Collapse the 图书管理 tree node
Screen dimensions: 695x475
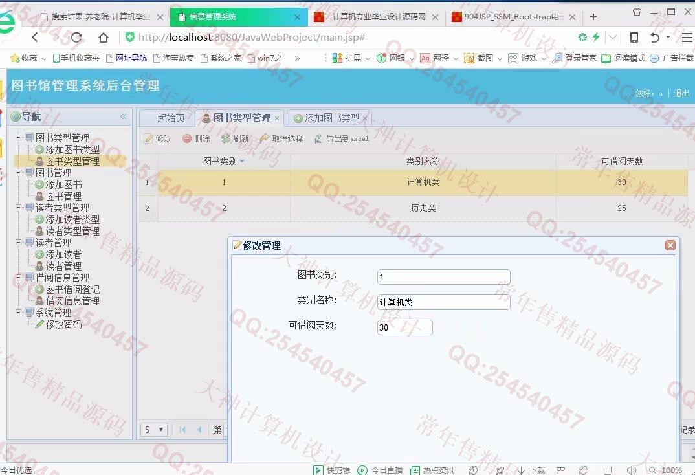(x=19, y=172)
